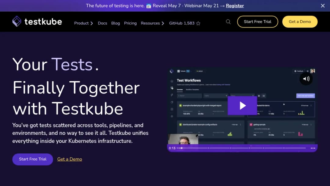
Task: Open the Docs page
Action: (102, 23)
